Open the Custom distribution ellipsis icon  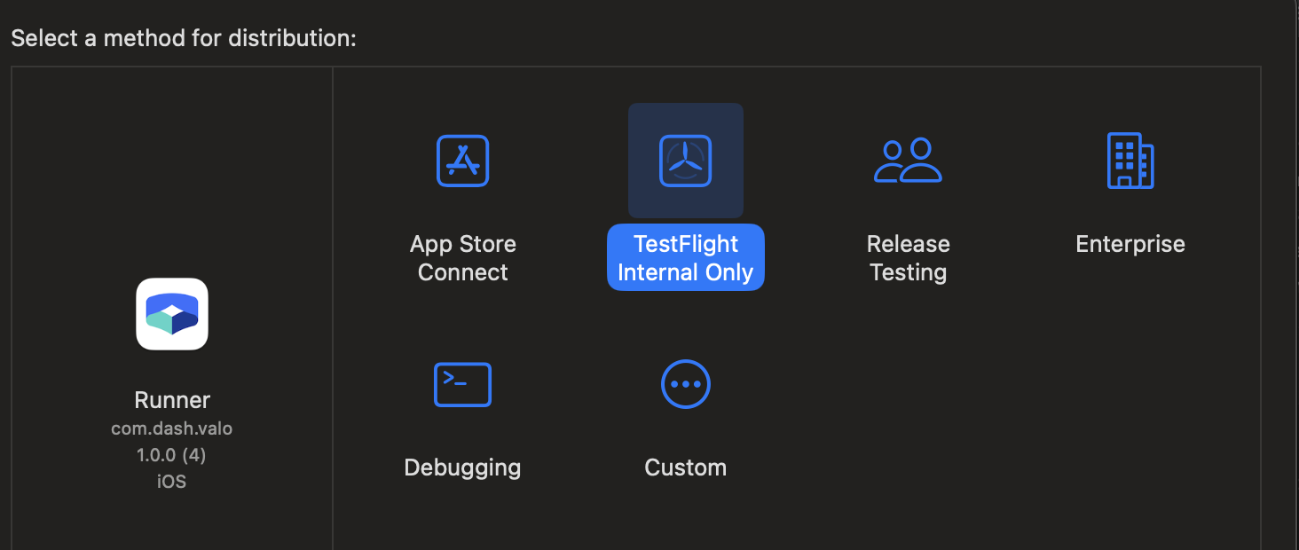[x=685, y=384]
